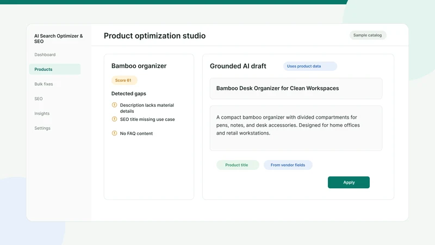
Task: Click the Uses product data badge
Action: [310, 66]
